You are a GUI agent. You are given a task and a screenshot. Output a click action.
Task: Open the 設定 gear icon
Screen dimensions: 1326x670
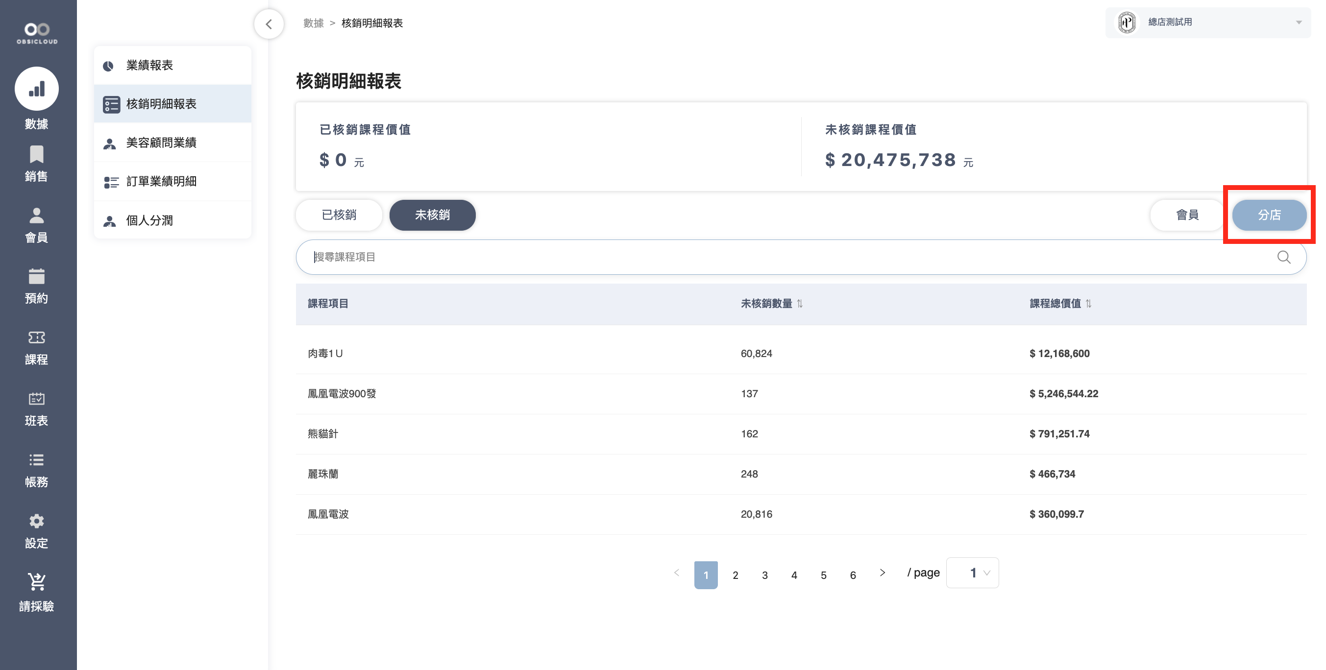click(37, 521)
